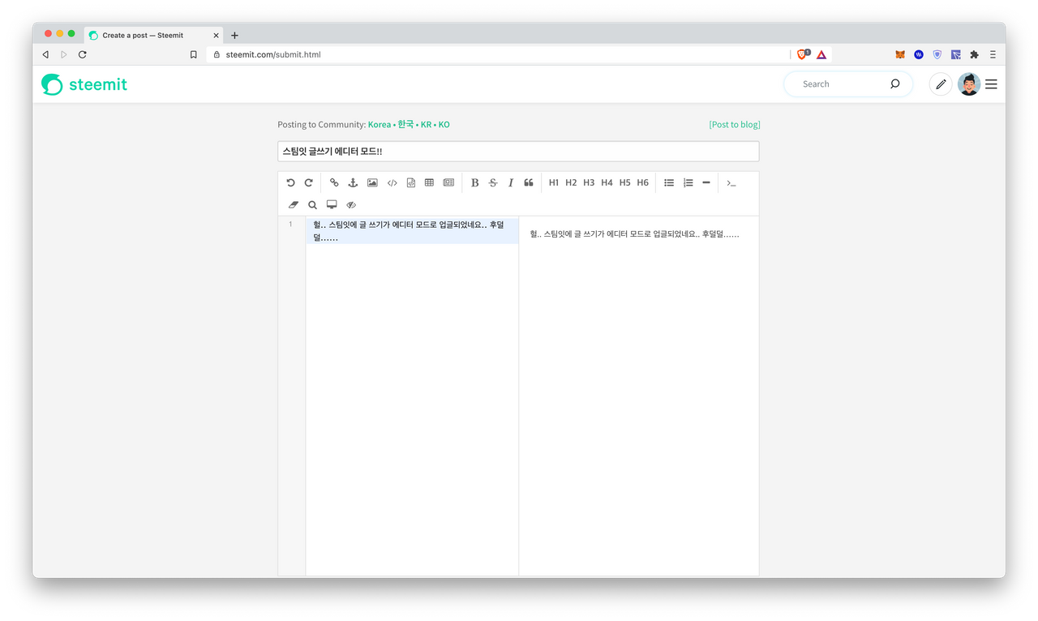Select the Create a post — Steemit tab
This screenshot has width=1038, height=621.
click(154, 35)
